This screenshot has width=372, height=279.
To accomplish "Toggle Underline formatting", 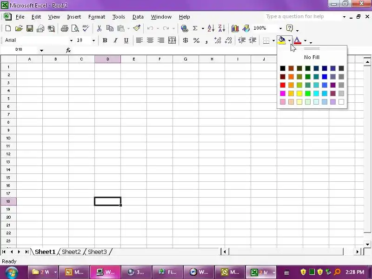I will click(126, 40).
